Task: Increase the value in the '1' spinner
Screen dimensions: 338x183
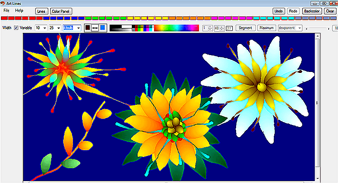Action: pos(211,27)
